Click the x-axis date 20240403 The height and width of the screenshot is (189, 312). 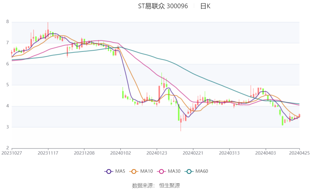(x=266, y=153)
